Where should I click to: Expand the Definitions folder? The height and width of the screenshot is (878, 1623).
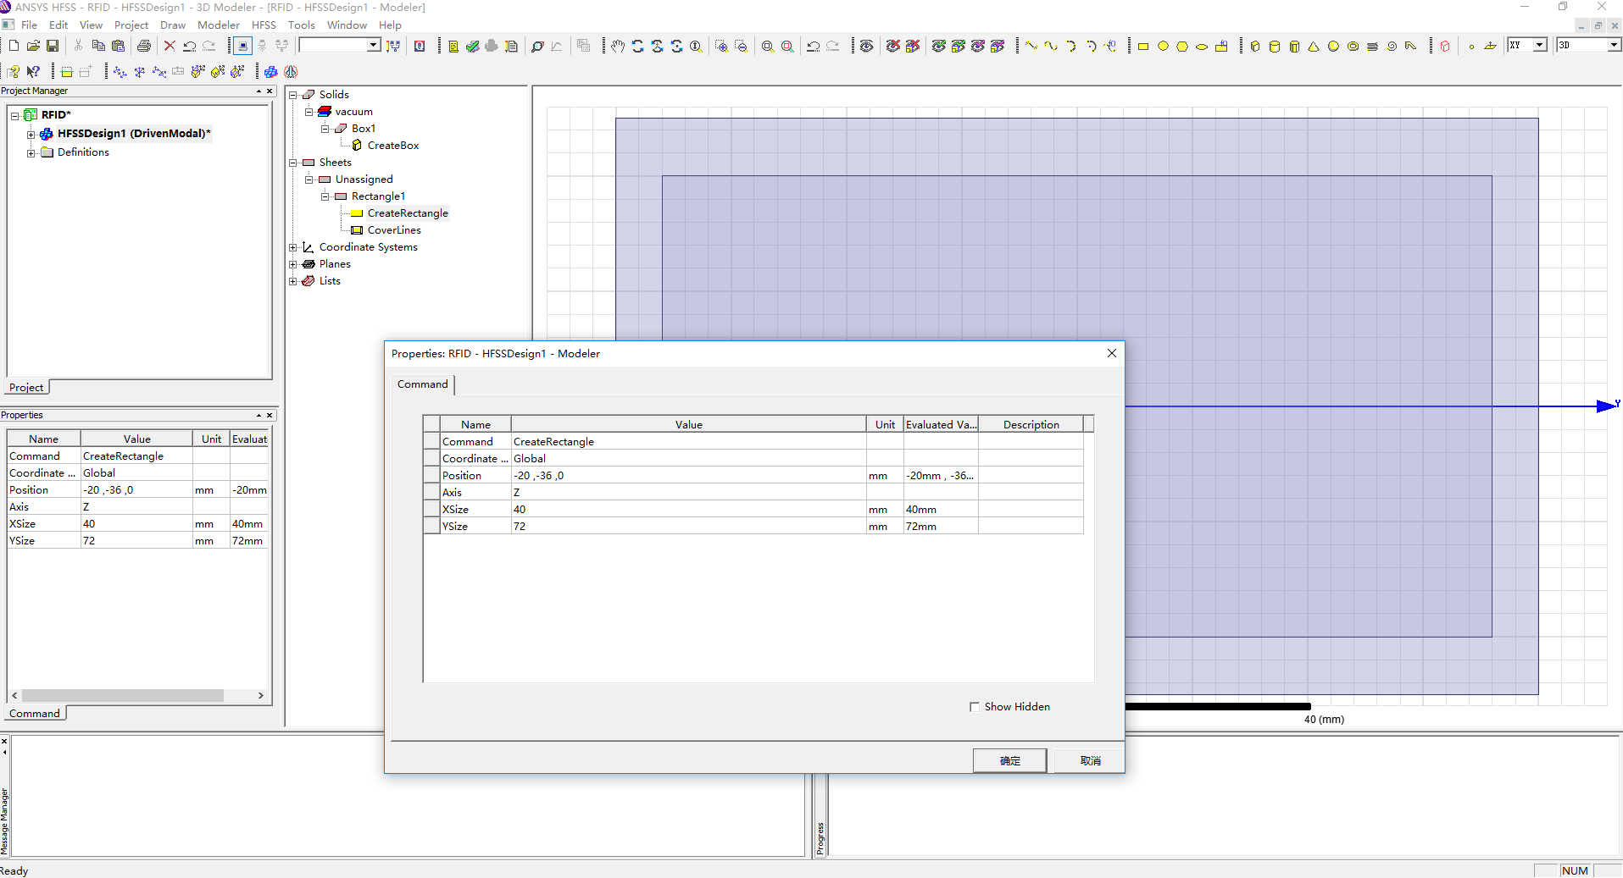[31, 153]
